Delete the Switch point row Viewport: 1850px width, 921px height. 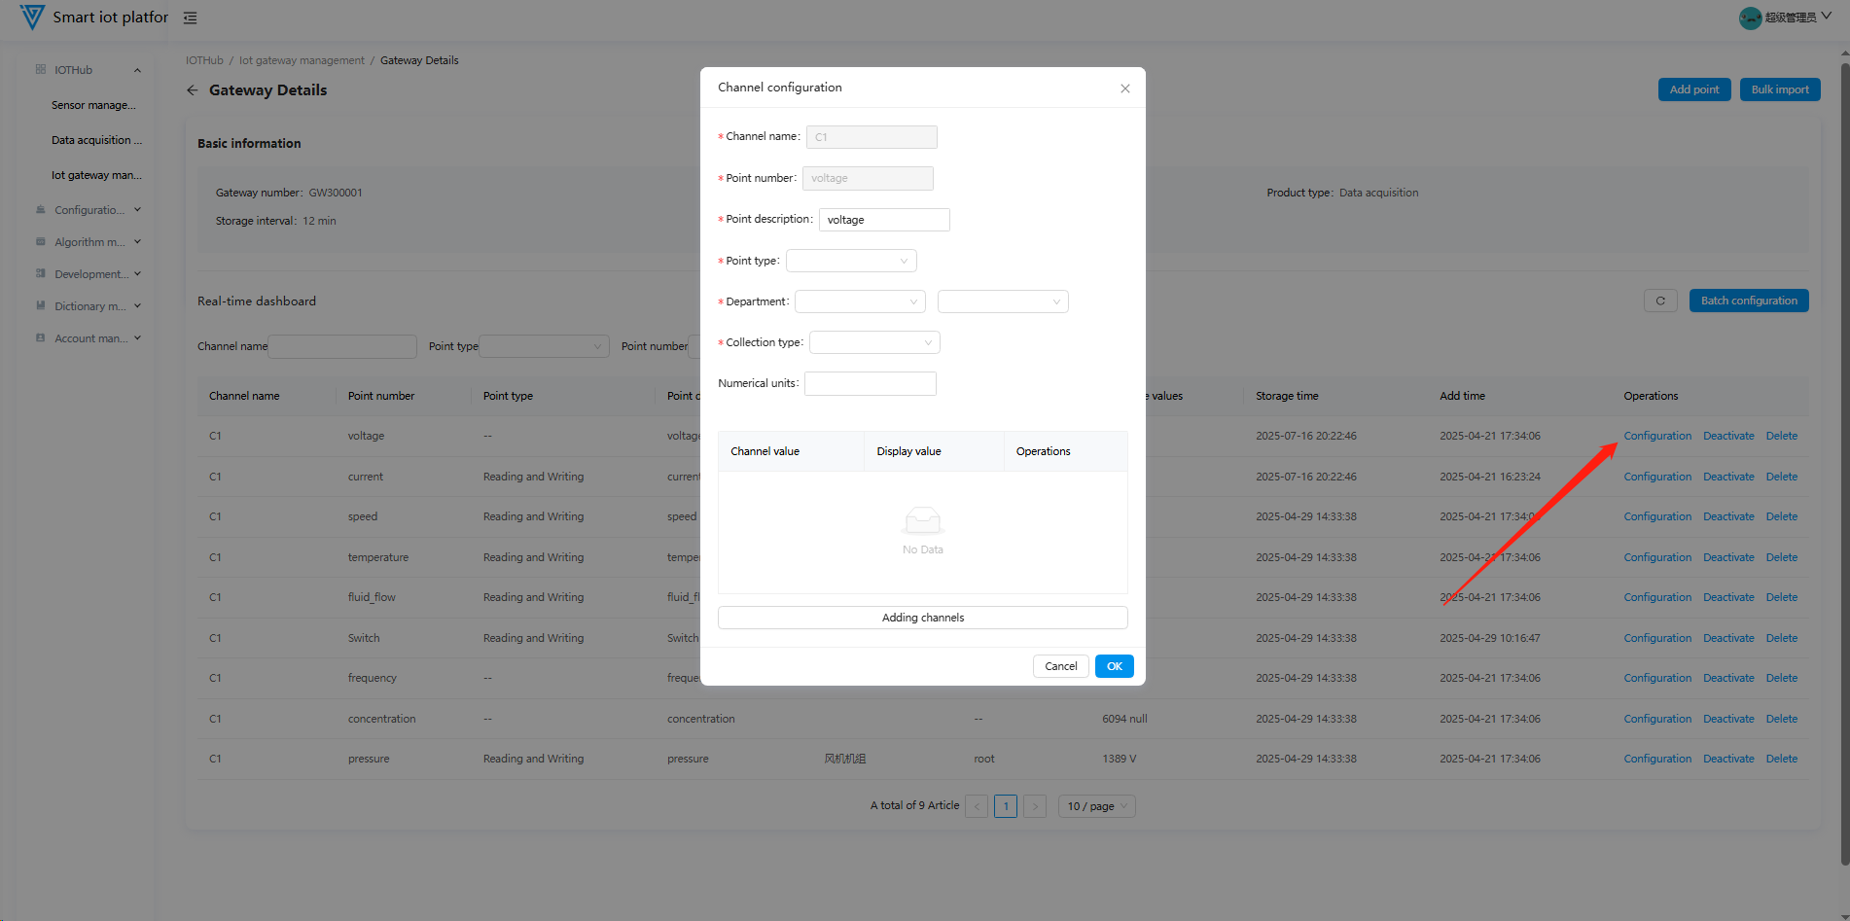1782,638
